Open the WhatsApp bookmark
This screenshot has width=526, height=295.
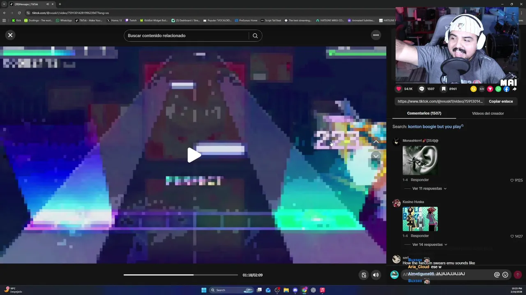[64, 20]
